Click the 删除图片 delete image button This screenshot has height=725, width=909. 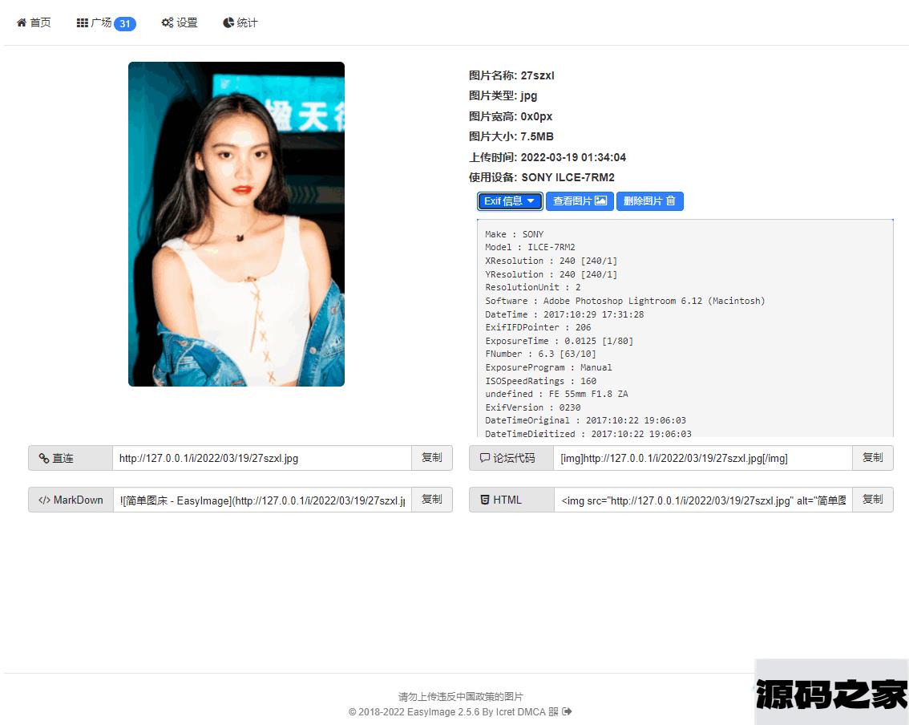[x=649, y=201]
